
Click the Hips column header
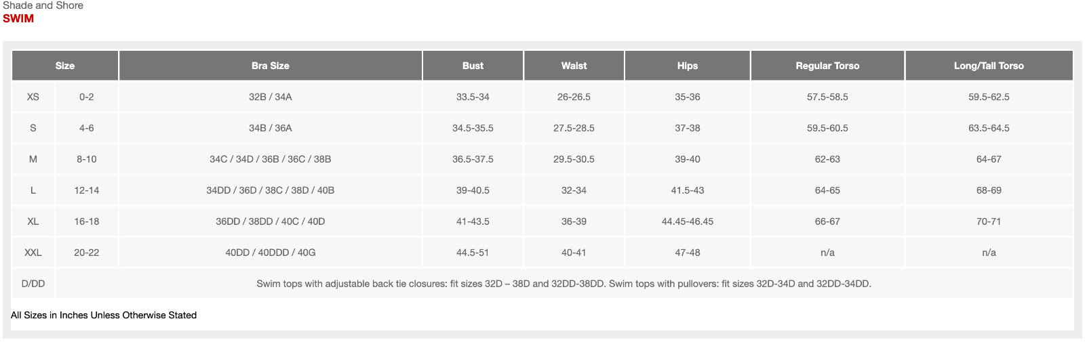(688, 66)
